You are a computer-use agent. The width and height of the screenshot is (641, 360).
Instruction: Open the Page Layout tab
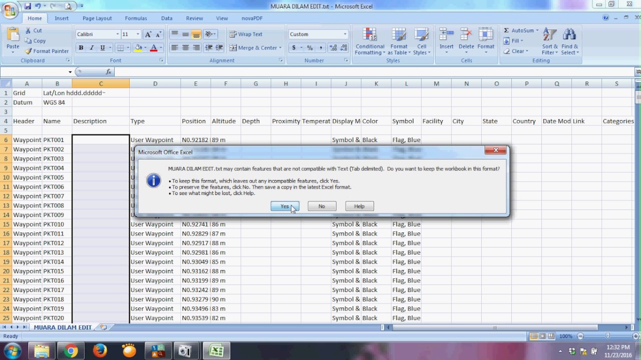(97, 18)
